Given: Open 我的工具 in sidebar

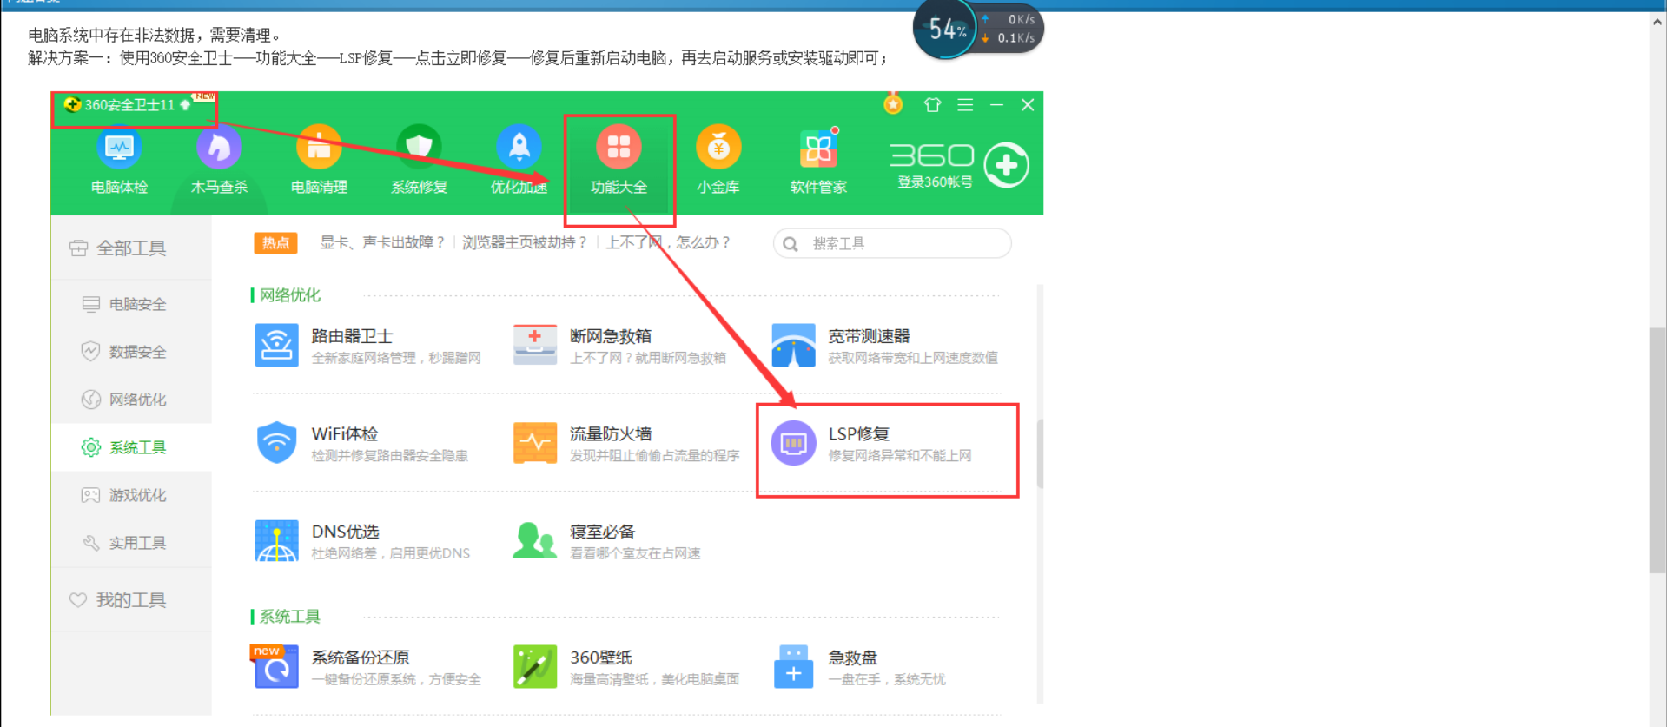Looking at the screenshot, I should coord(131,600).
